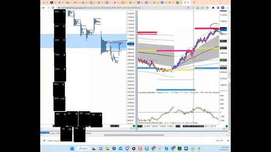The width and height of the screenshot is (271, 152).
Task: Select the TSLA ticker tile
Action: point(60,60)
